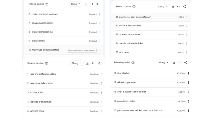Open more options for us men's cricket team

(187, 35)
